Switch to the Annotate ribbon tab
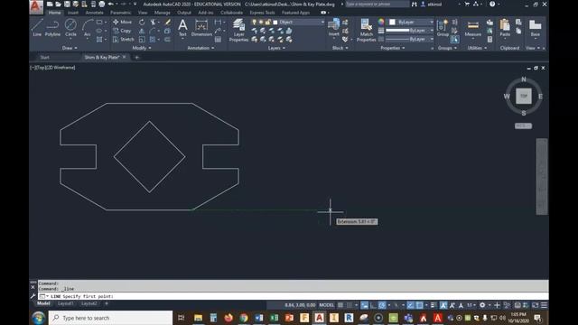 point(94,13)
